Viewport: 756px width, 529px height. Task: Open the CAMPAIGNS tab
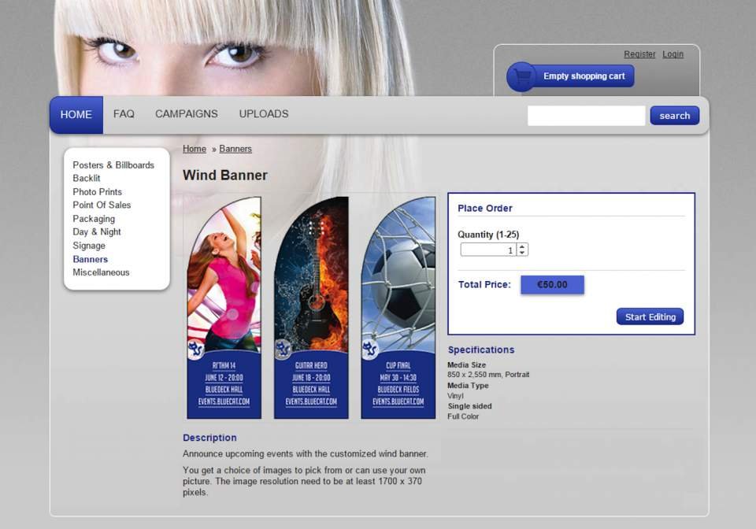(186, 114)
